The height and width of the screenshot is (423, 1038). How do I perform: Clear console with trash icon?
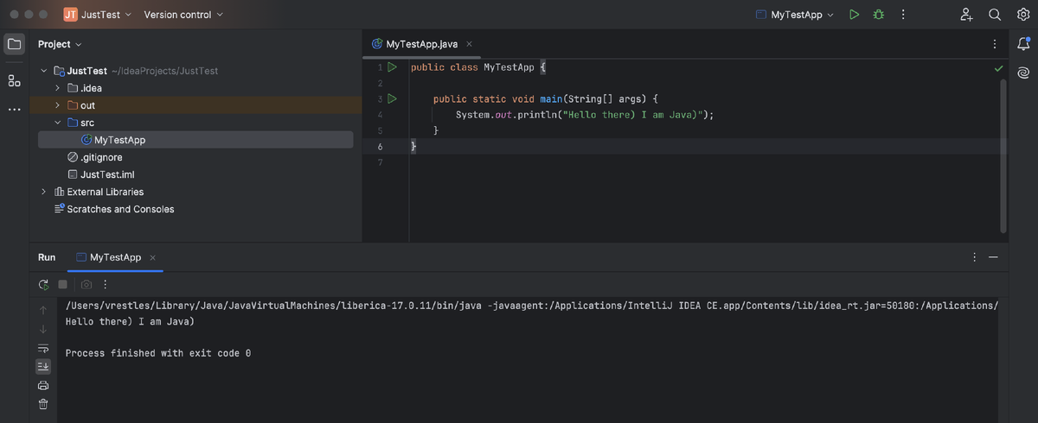pos(43,404)
